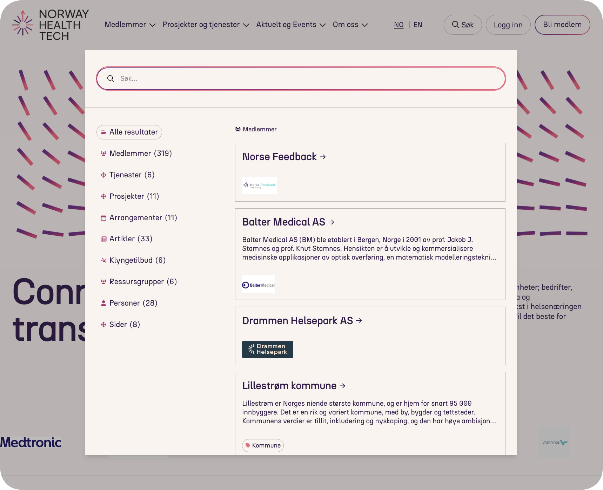Viewport: 603px width, 490px height.
Task: Click the group icon beside Ressursgrupper (6)
Action: pyautogui.click(x=103, y=282)
